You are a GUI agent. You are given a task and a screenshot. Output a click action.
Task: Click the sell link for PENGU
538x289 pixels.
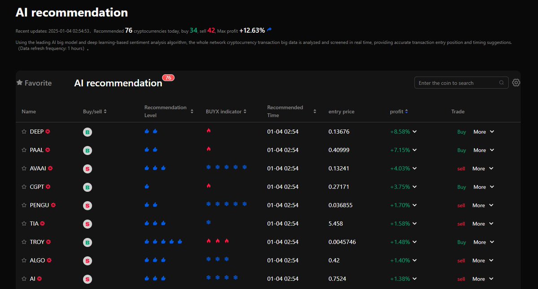[x=461, y=205]
